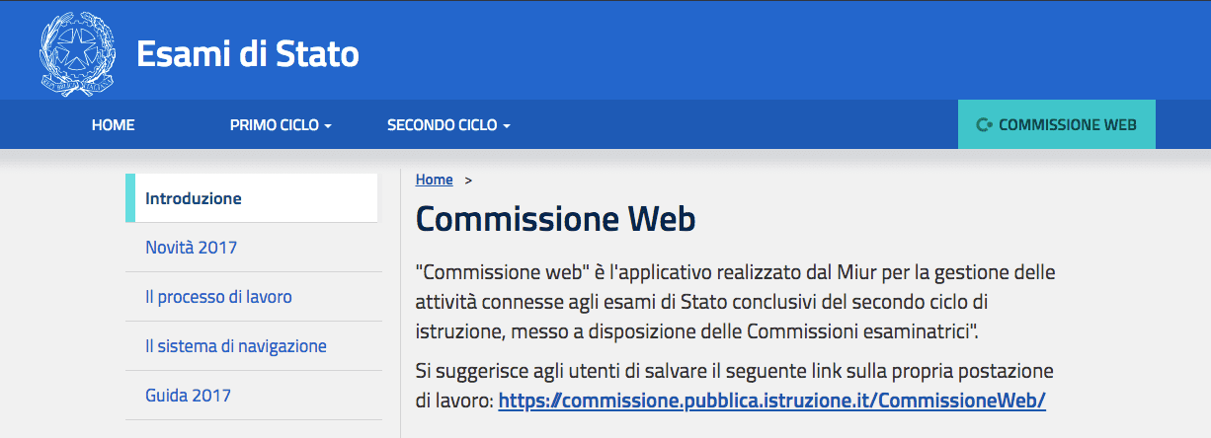Follow the commissione.pubblica.istruzione.it link
This screenshot has width=1211, height=438.
coord(771,401)
